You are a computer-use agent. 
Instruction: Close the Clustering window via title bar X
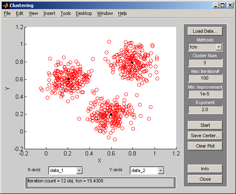230,5
